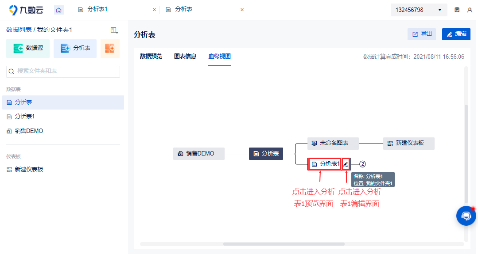This screenshot has height=254, width=478.
Task: Open the 132456798 account dropdown
Action: point(419,10)
